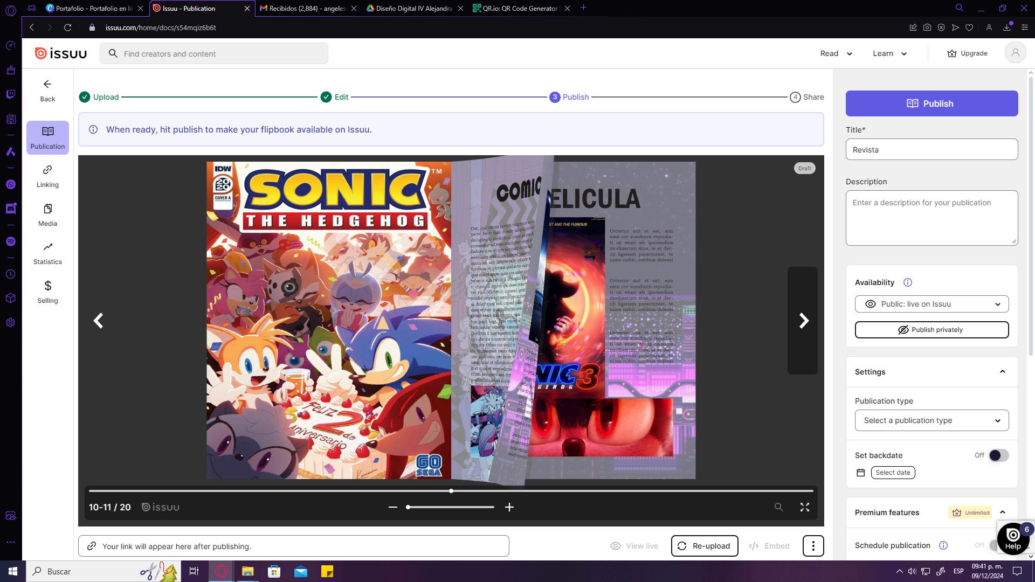Screen dimensions: 1035x582
Task: Toggle the Set backdate switch
Action: pyautogui.click(x=998, y=455)
